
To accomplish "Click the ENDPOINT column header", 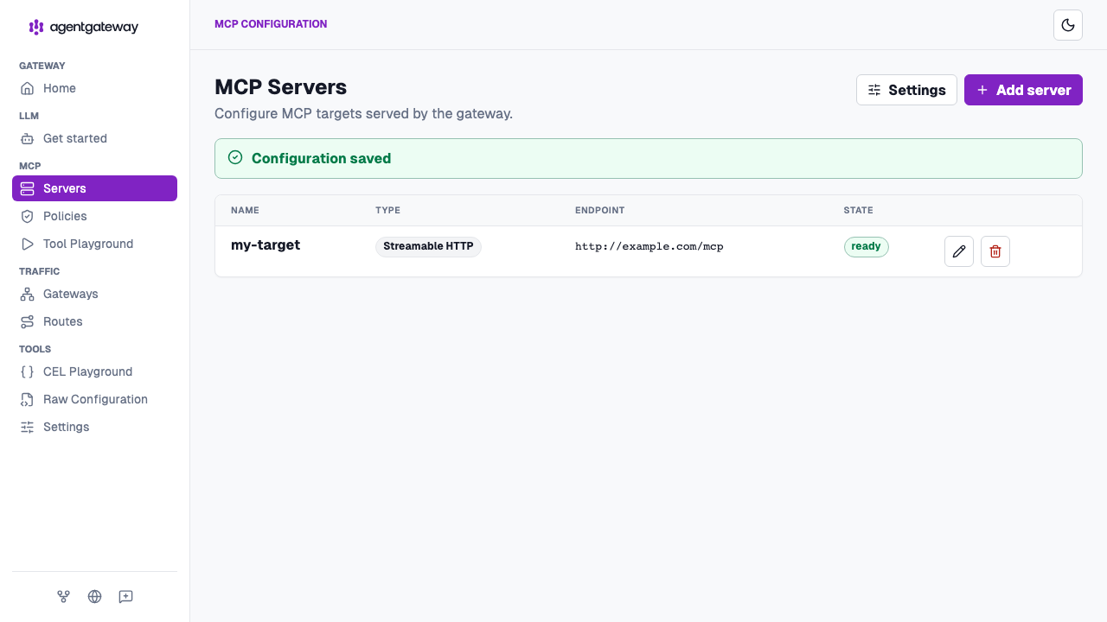I will pos(599,210).
